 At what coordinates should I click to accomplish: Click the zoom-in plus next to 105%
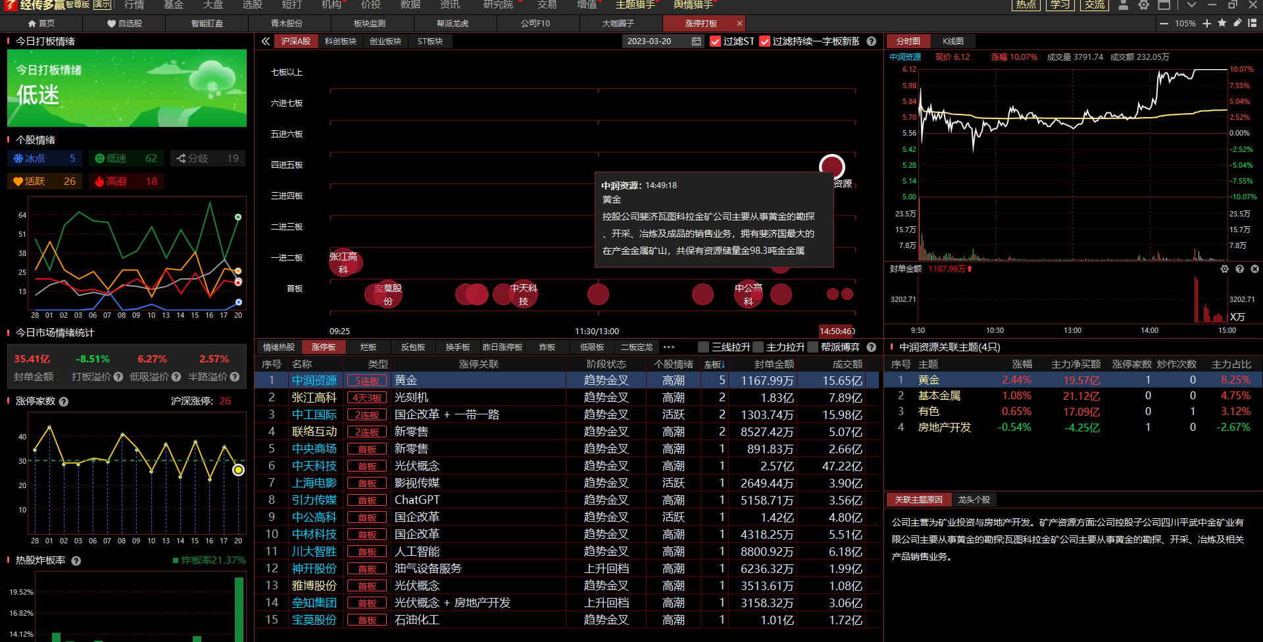1206,23
